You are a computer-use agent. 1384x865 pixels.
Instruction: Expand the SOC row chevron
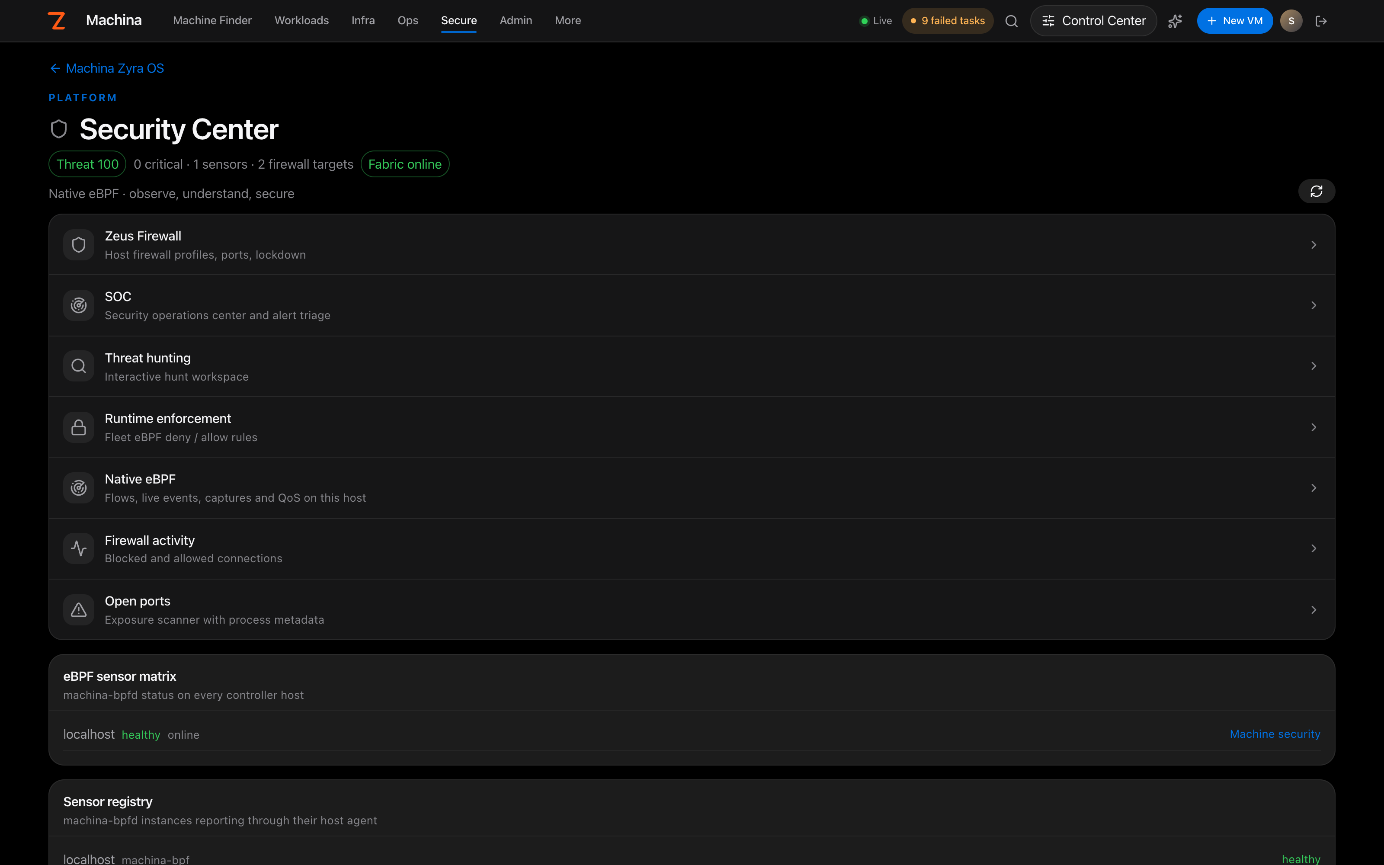(x=1313, y=305)
